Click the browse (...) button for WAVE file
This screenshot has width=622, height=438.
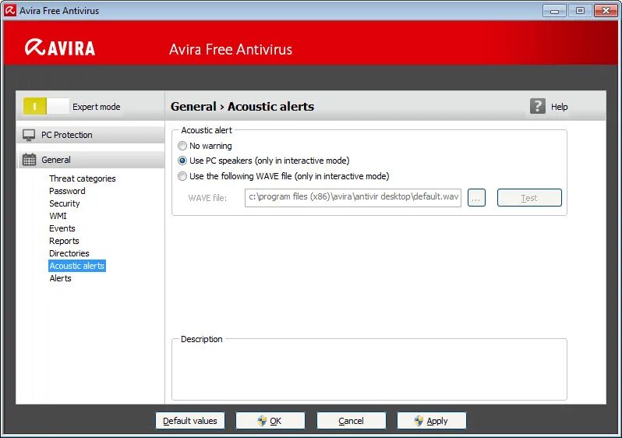click(x=476, y=198)
